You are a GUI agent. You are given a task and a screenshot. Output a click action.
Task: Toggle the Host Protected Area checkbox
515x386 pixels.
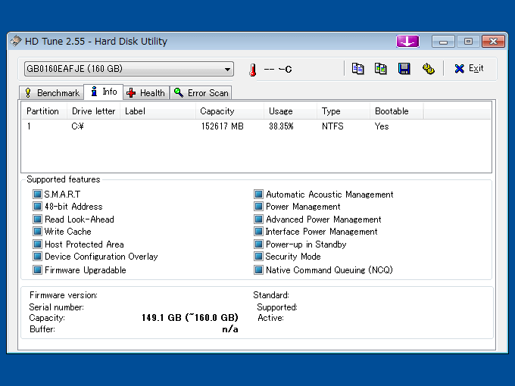pos(37,244)
